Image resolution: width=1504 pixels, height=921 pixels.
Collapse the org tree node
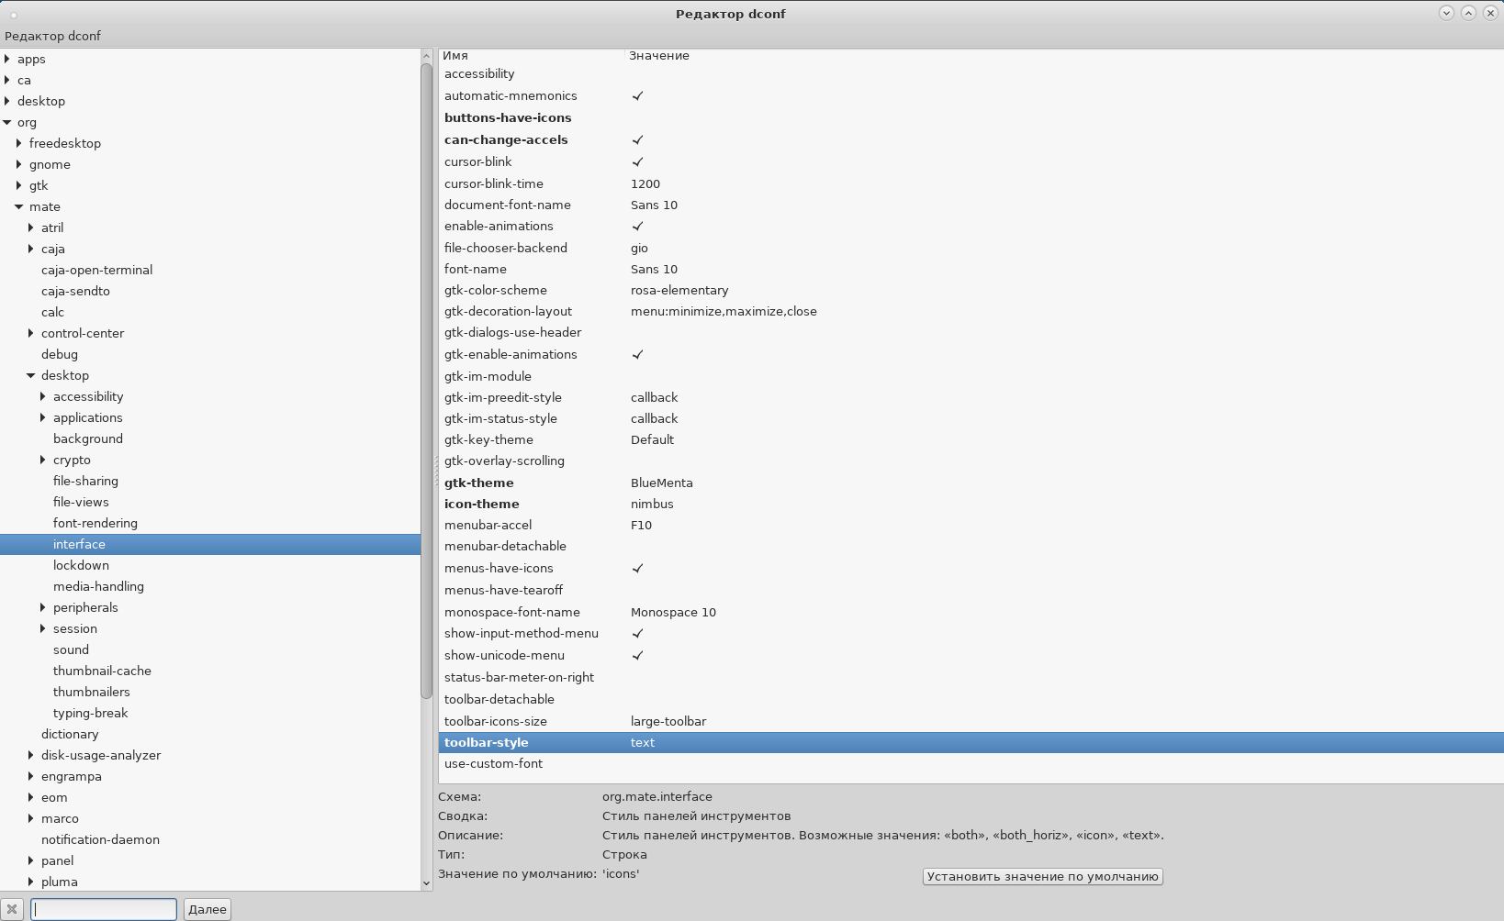coord(7,122)
